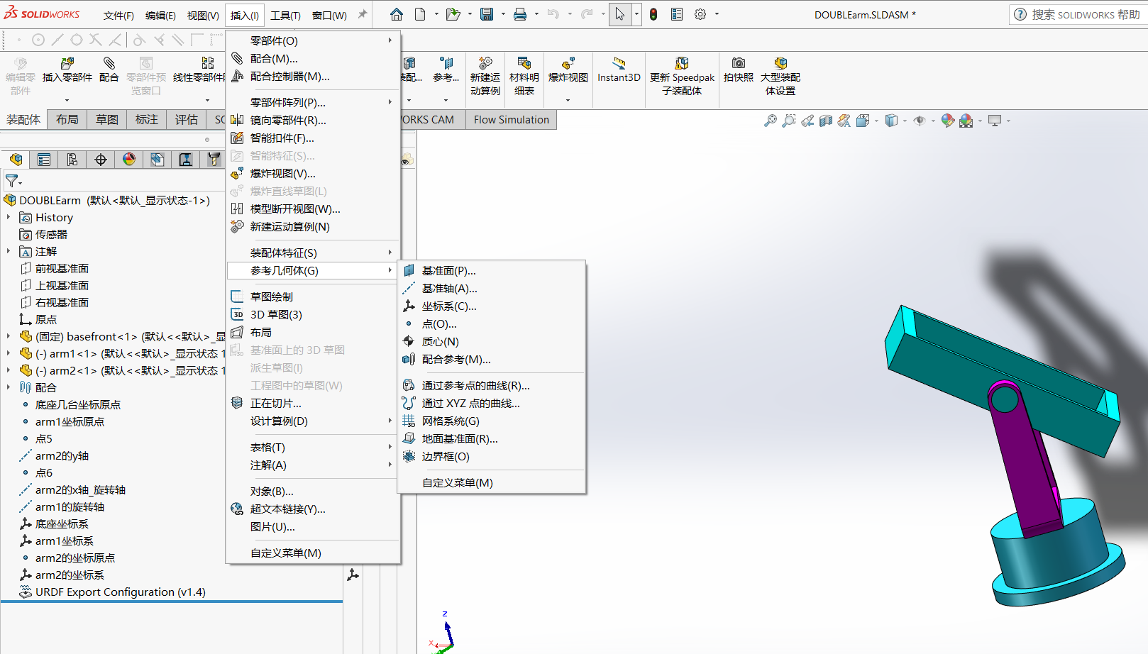Select the 评估 tab
The width and height of the screenshot is (1148, 654).
[186, 119]
